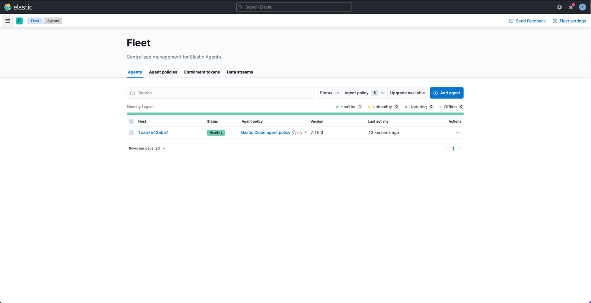Click the lock icon beside agent policy
The width and height of the screenshot is (591, 303).
294,133
